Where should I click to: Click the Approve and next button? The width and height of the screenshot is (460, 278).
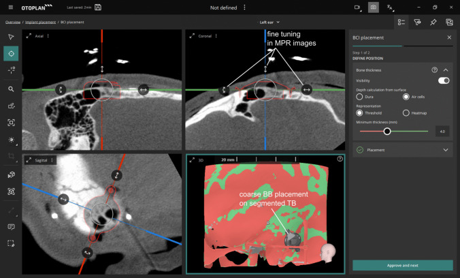[403, 265]
